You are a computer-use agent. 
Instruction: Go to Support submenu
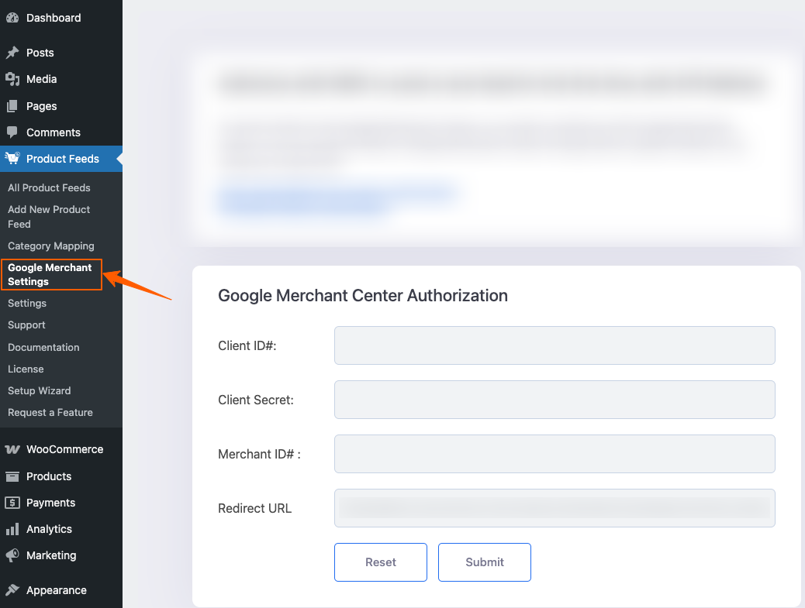pyautogui.click(x=26, y=325)
